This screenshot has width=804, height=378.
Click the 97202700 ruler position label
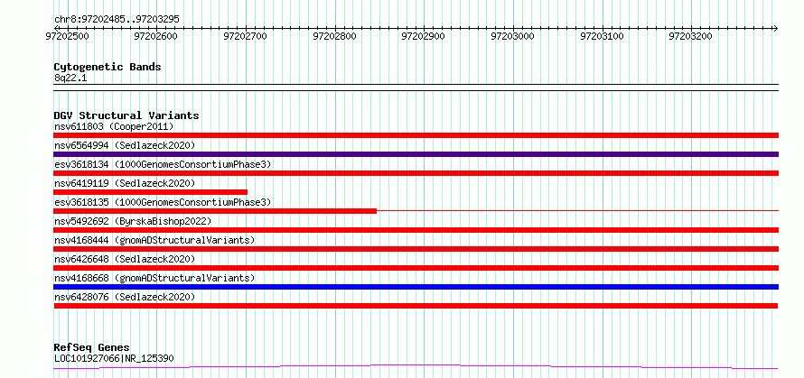(x=245, y=36)
